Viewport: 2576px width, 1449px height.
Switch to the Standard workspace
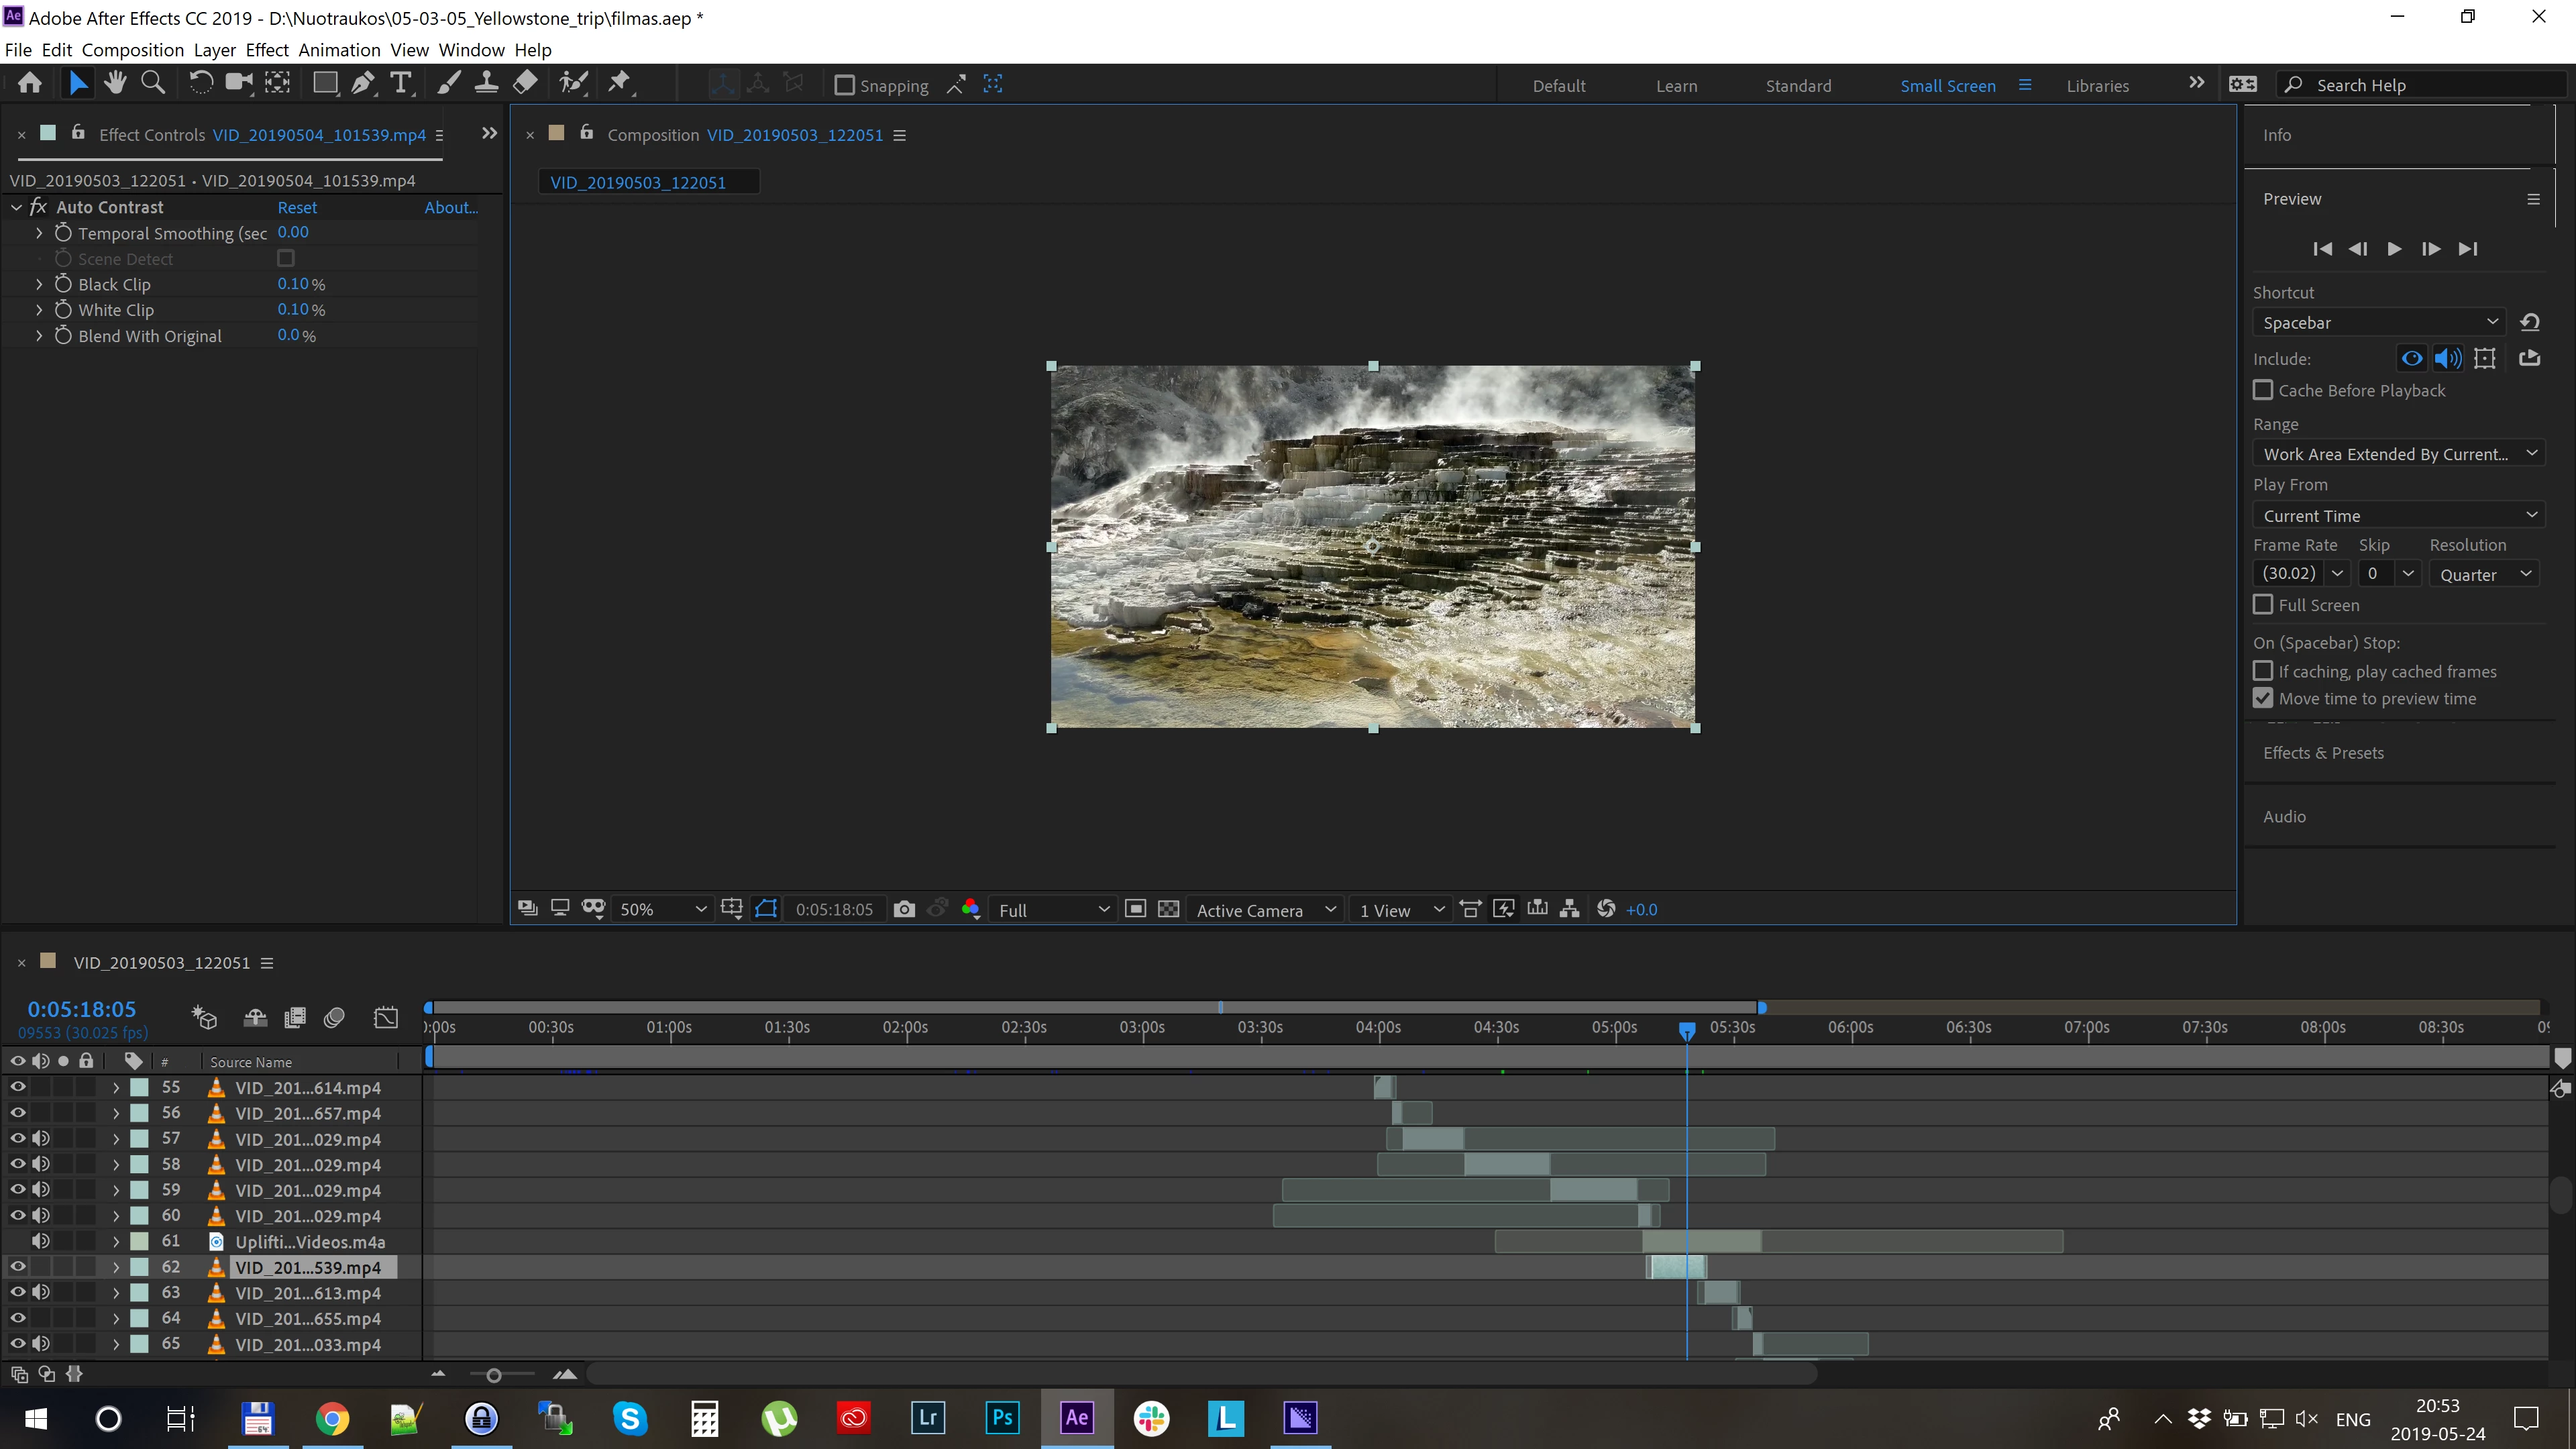(1798, 86)
